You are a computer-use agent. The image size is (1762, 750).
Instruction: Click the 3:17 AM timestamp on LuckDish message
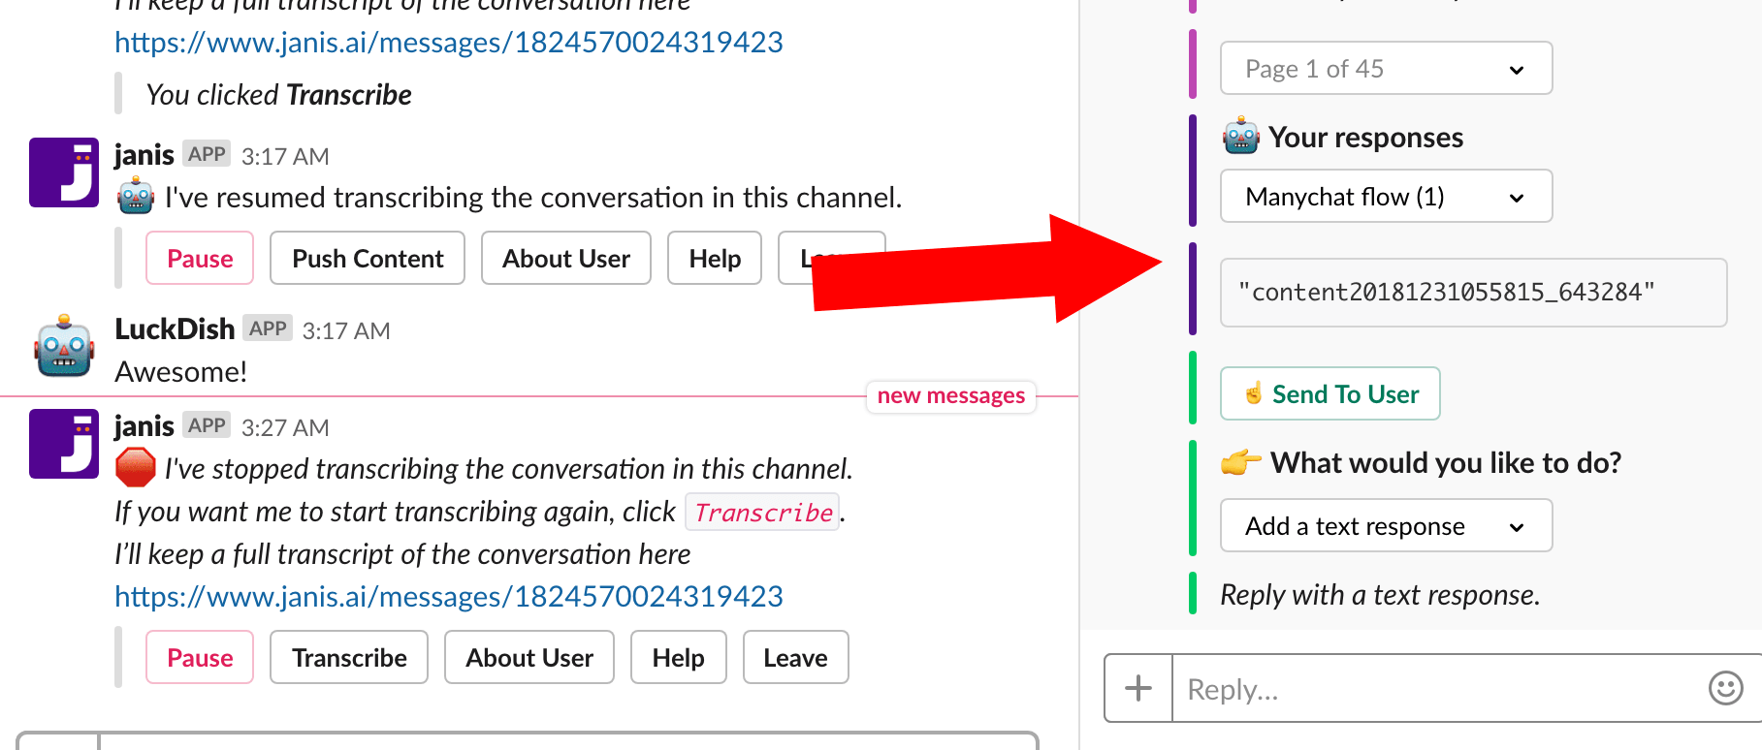[x=346, y=330]
